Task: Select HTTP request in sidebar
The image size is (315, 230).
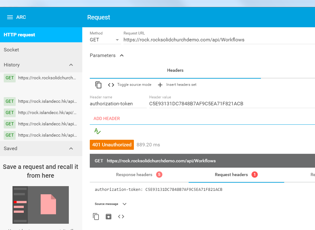Action: (x=41, y=35)
